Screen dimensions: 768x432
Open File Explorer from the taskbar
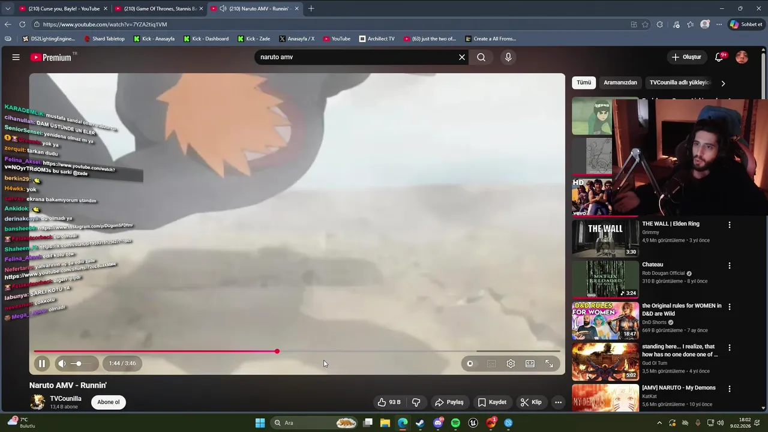coord(385,423)
